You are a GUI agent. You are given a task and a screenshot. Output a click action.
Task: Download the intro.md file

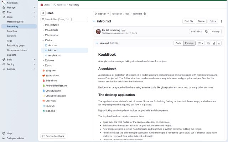tap(219, 43)
